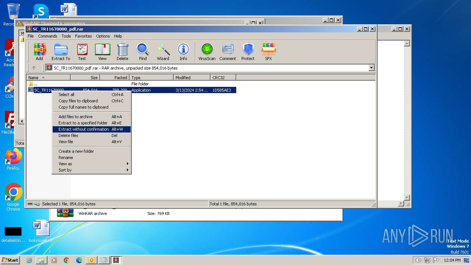Choose Delete files from context menu
The width and height of the screenshot is (471, 265).
(92, 135)
